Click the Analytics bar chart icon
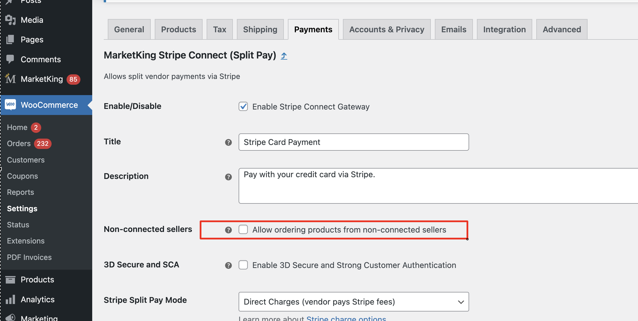Image resolution: width=638 pixels, height=321 pixels. tap(10, 299)
